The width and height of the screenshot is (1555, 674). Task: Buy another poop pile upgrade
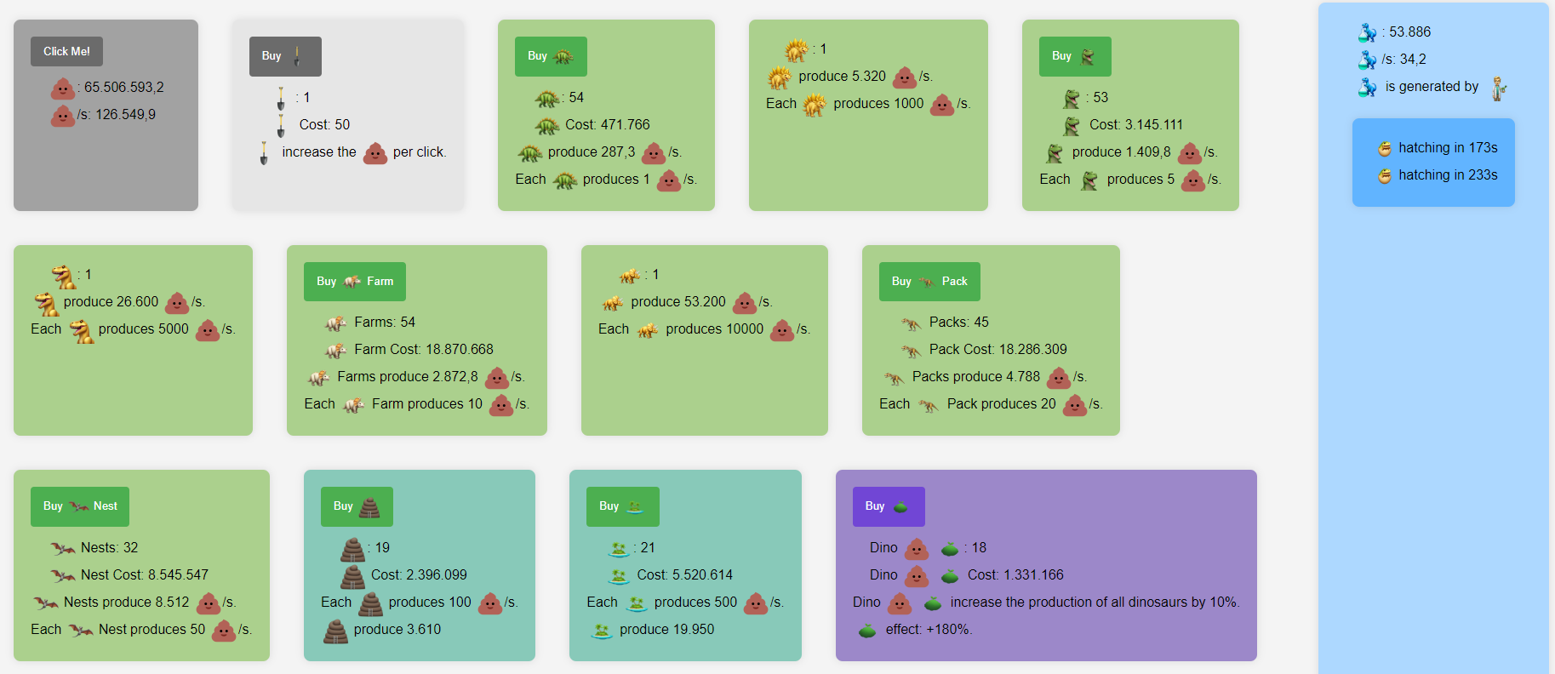(356, 506)
